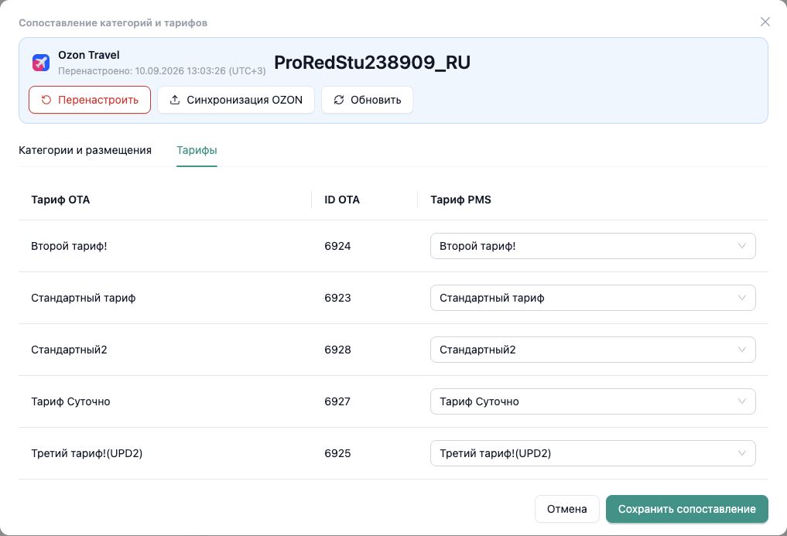The height and width of the screenshot is (536, 787).
Task: Click the ID OTA column header
Action: point(342,200)
